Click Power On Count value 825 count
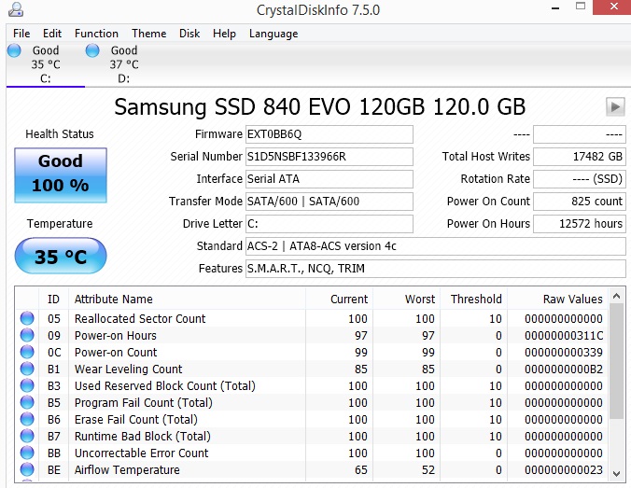Screen dimensions: 631x488 (580, 202)
